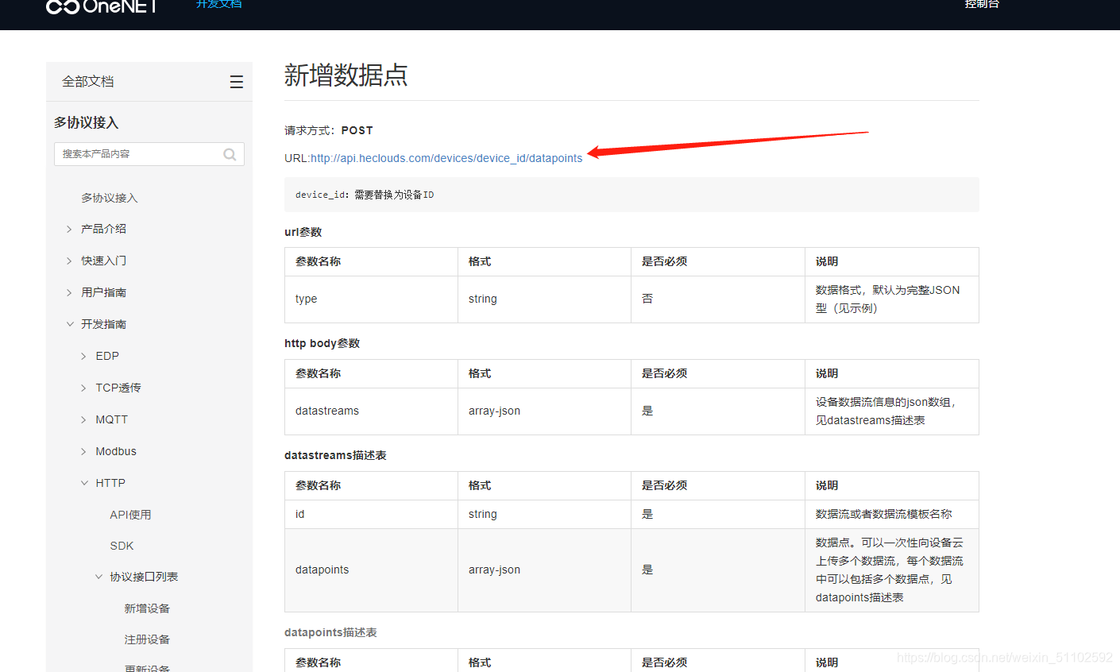Open 多协议接入 item in sidebar tree

(x=110, y=198)
